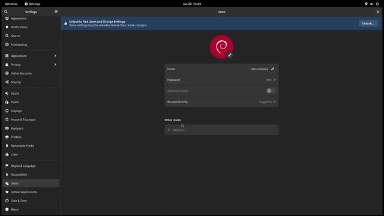The width and height of the screenshot is (384, 216).
Task: Click the Sharing icon in sidebar
Action: tap(7, 82)
